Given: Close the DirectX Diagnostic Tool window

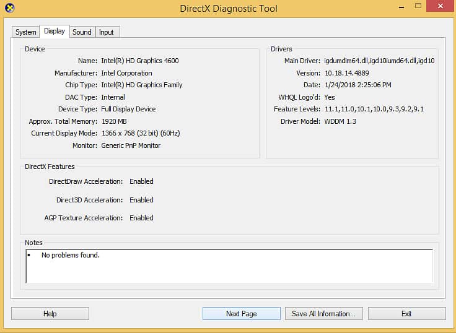Looking at the screenshot, I should [x=441, y=6].
